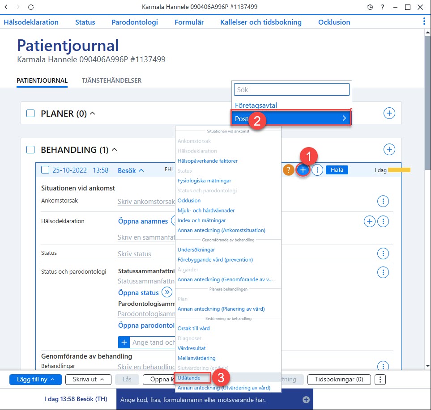Click the Öppna anamnes link
This screenshot has width=431, height=410.
[x=143, y=221]
